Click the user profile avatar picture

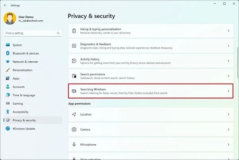point(10,18)
